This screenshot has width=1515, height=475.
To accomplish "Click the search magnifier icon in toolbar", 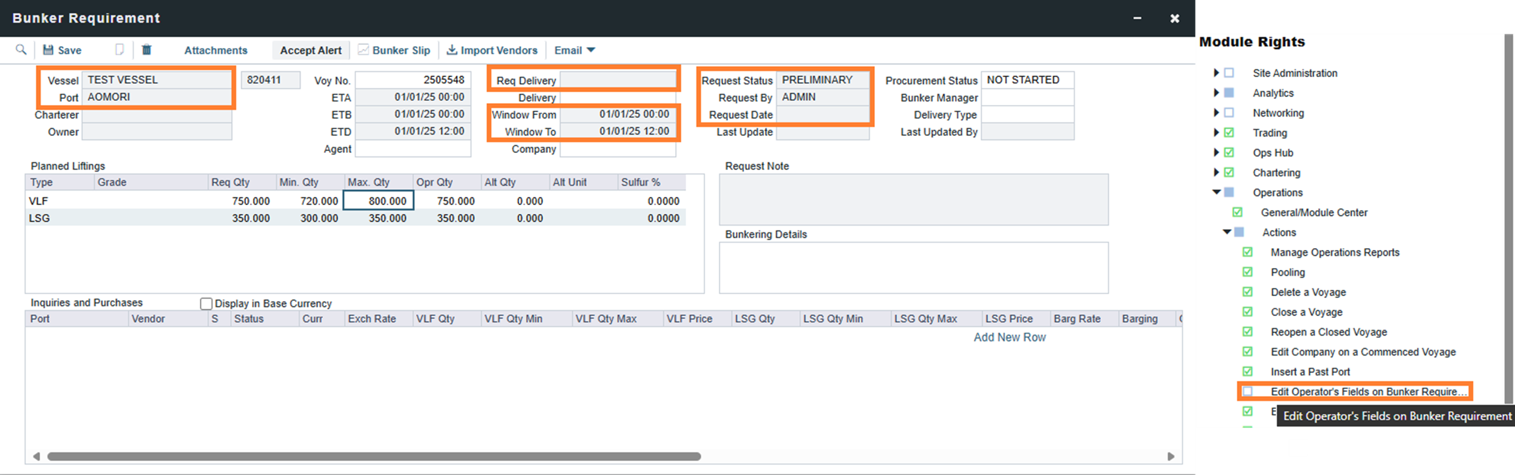I will 21,50.
